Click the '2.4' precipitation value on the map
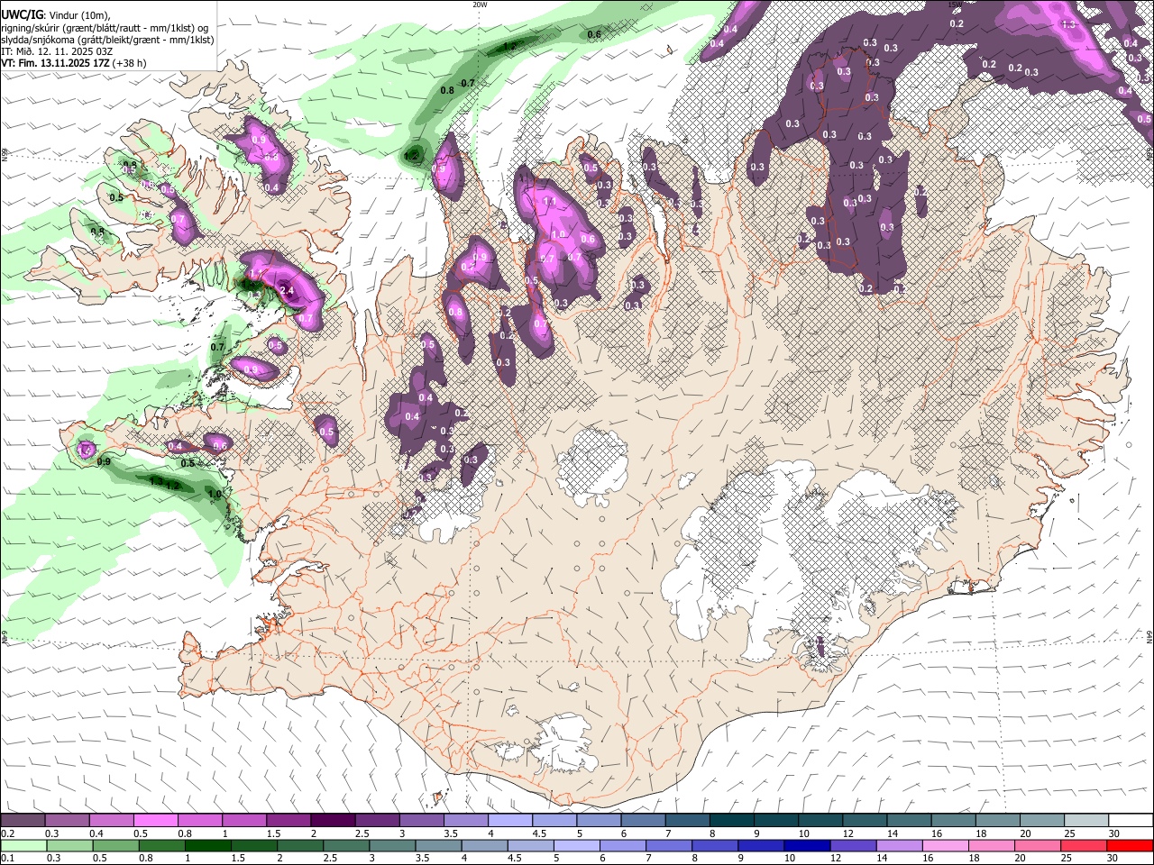Image resolution: width=1154 pixels, height=865 pixels. point(288,291)
